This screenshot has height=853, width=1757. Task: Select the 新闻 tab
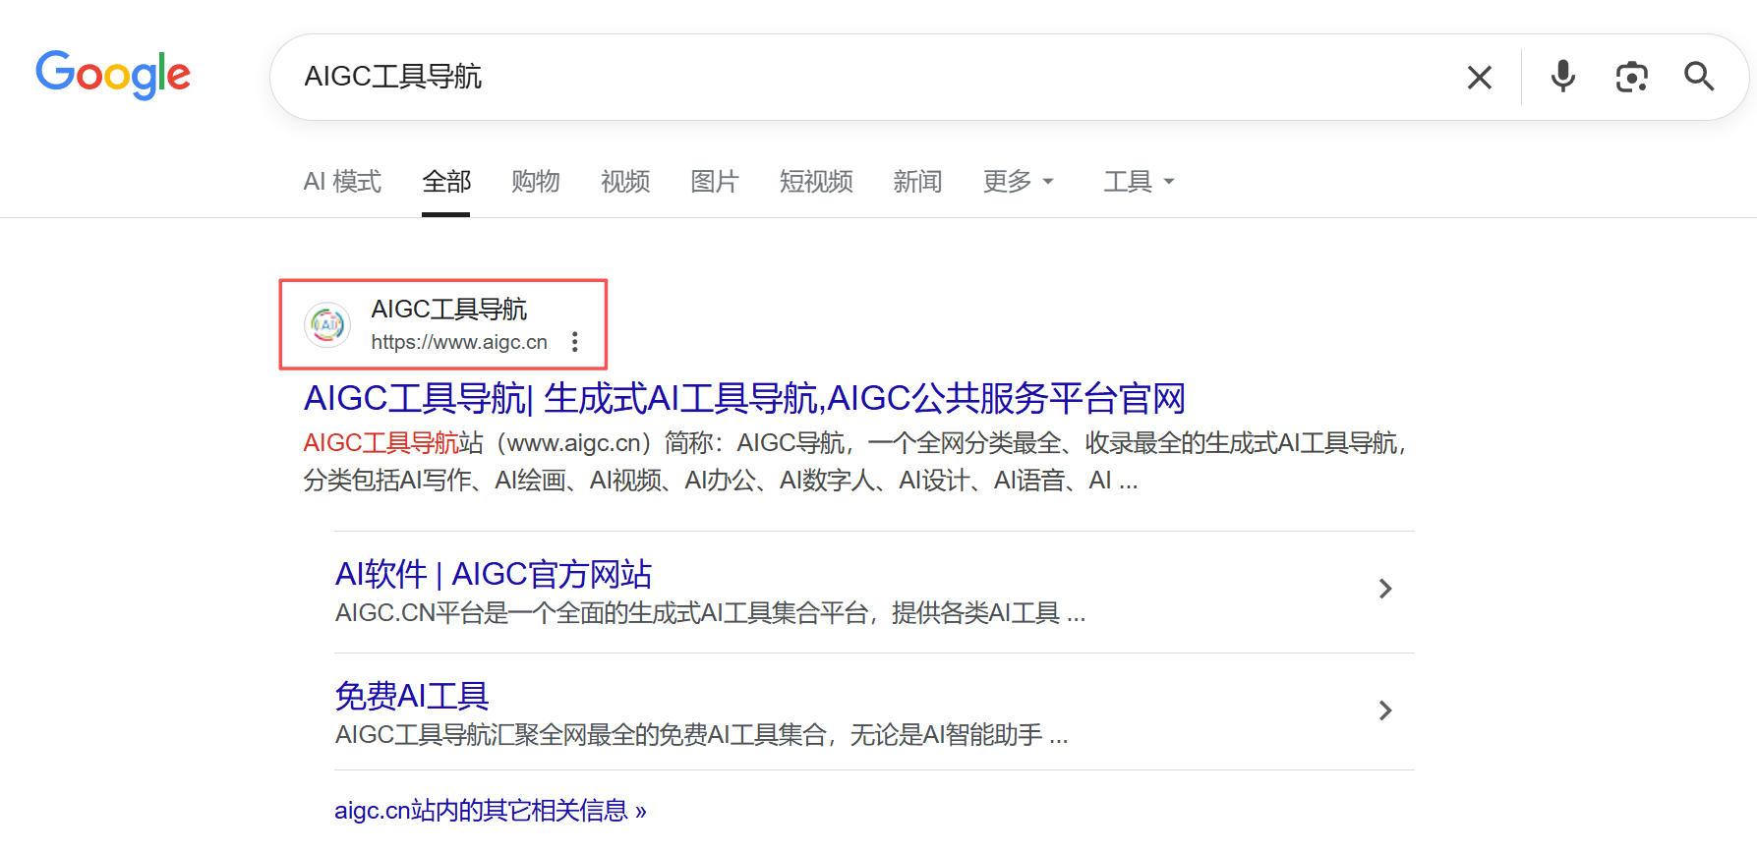pos(917,182)
